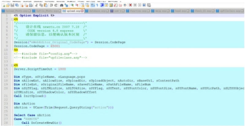Screen dimensions: 245x126
Task: Click the line 'Session.CodePage = 65001'
Action: [x=37, y=46]
